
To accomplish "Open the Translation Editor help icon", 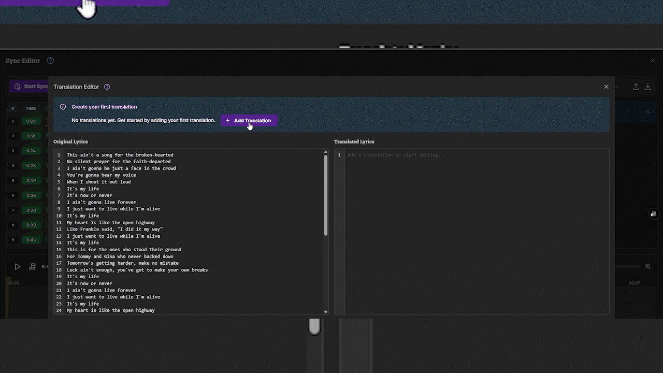I will coord(107,87).
